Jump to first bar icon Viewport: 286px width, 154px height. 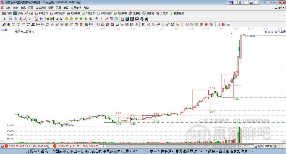[x=47, y=19]
